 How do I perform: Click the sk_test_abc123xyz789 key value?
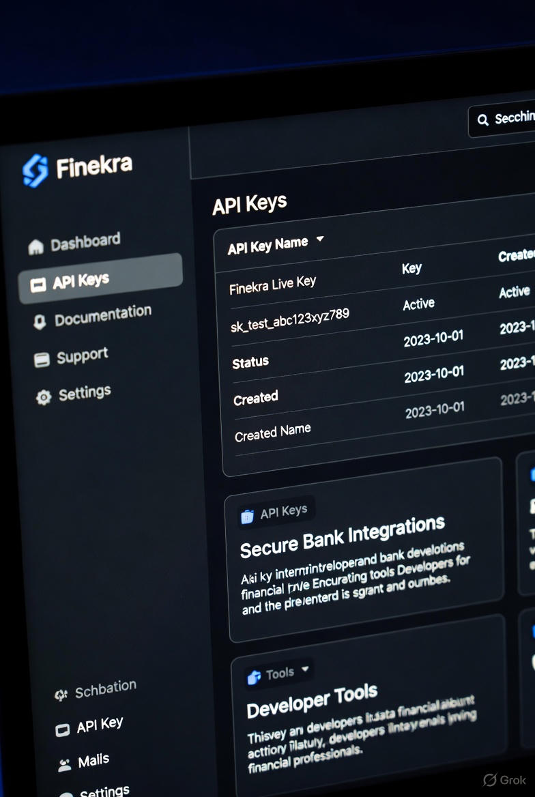point(290,320)
